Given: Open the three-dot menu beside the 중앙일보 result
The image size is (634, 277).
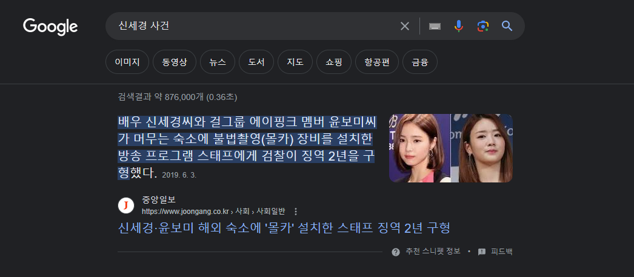Looking at the screenshot, I should tap(296, 212).
